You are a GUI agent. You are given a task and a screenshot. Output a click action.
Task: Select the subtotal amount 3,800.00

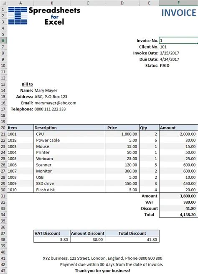coord(178,196)
